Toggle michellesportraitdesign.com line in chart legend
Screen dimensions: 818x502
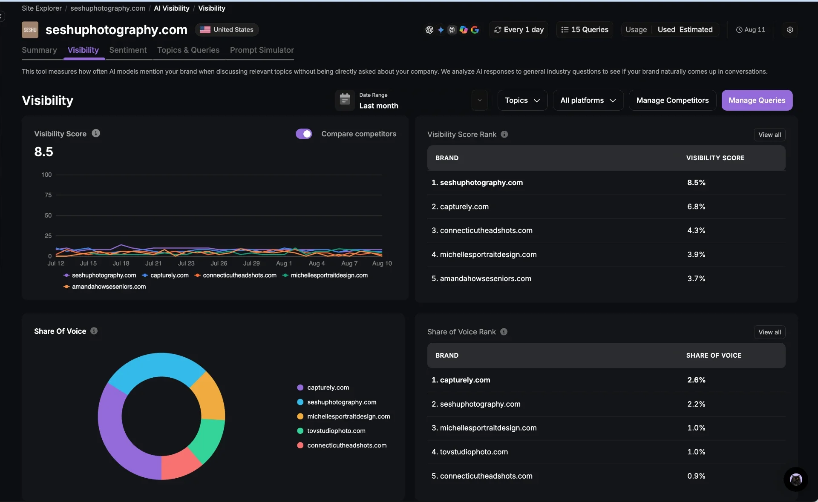click(x=325, y=275)
